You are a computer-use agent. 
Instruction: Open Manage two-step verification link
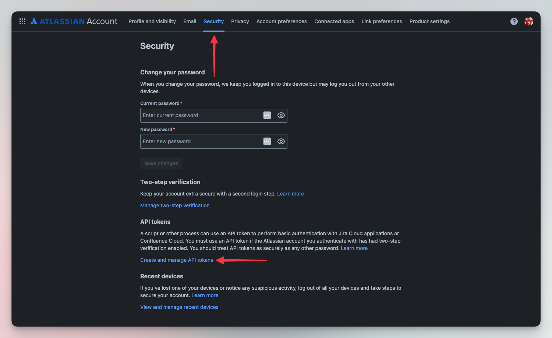pos(175,205)
